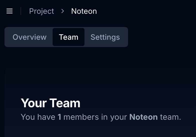This screenshot has width=196, height=137.
Task: Click the tab bar's left edge padding
Action: coord(6,37)
